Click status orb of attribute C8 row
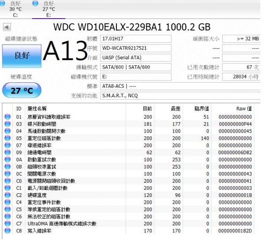Screen dimensions: 267x242 7,231
